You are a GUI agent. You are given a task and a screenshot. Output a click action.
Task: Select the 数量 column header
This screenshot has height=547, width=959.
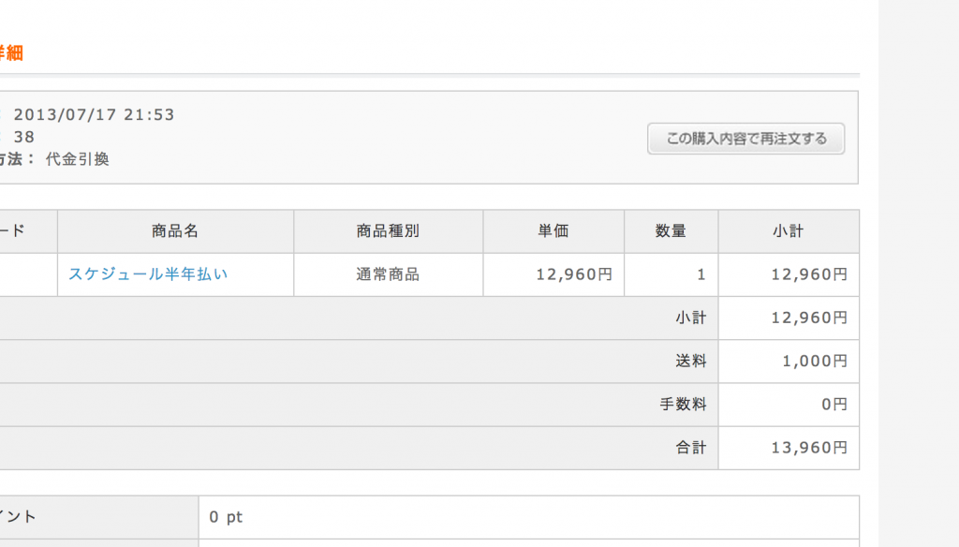pyautogui.click(x=671, y=231)
